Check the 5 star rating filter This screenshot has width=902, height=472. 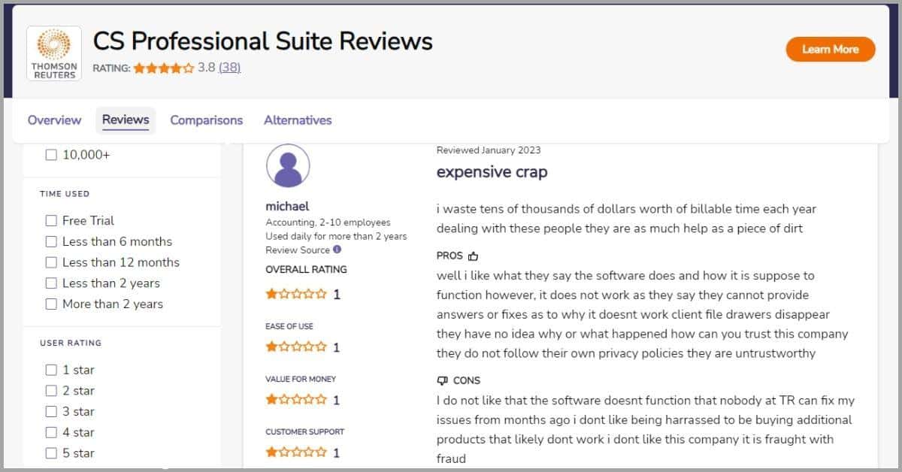point(51,453)
